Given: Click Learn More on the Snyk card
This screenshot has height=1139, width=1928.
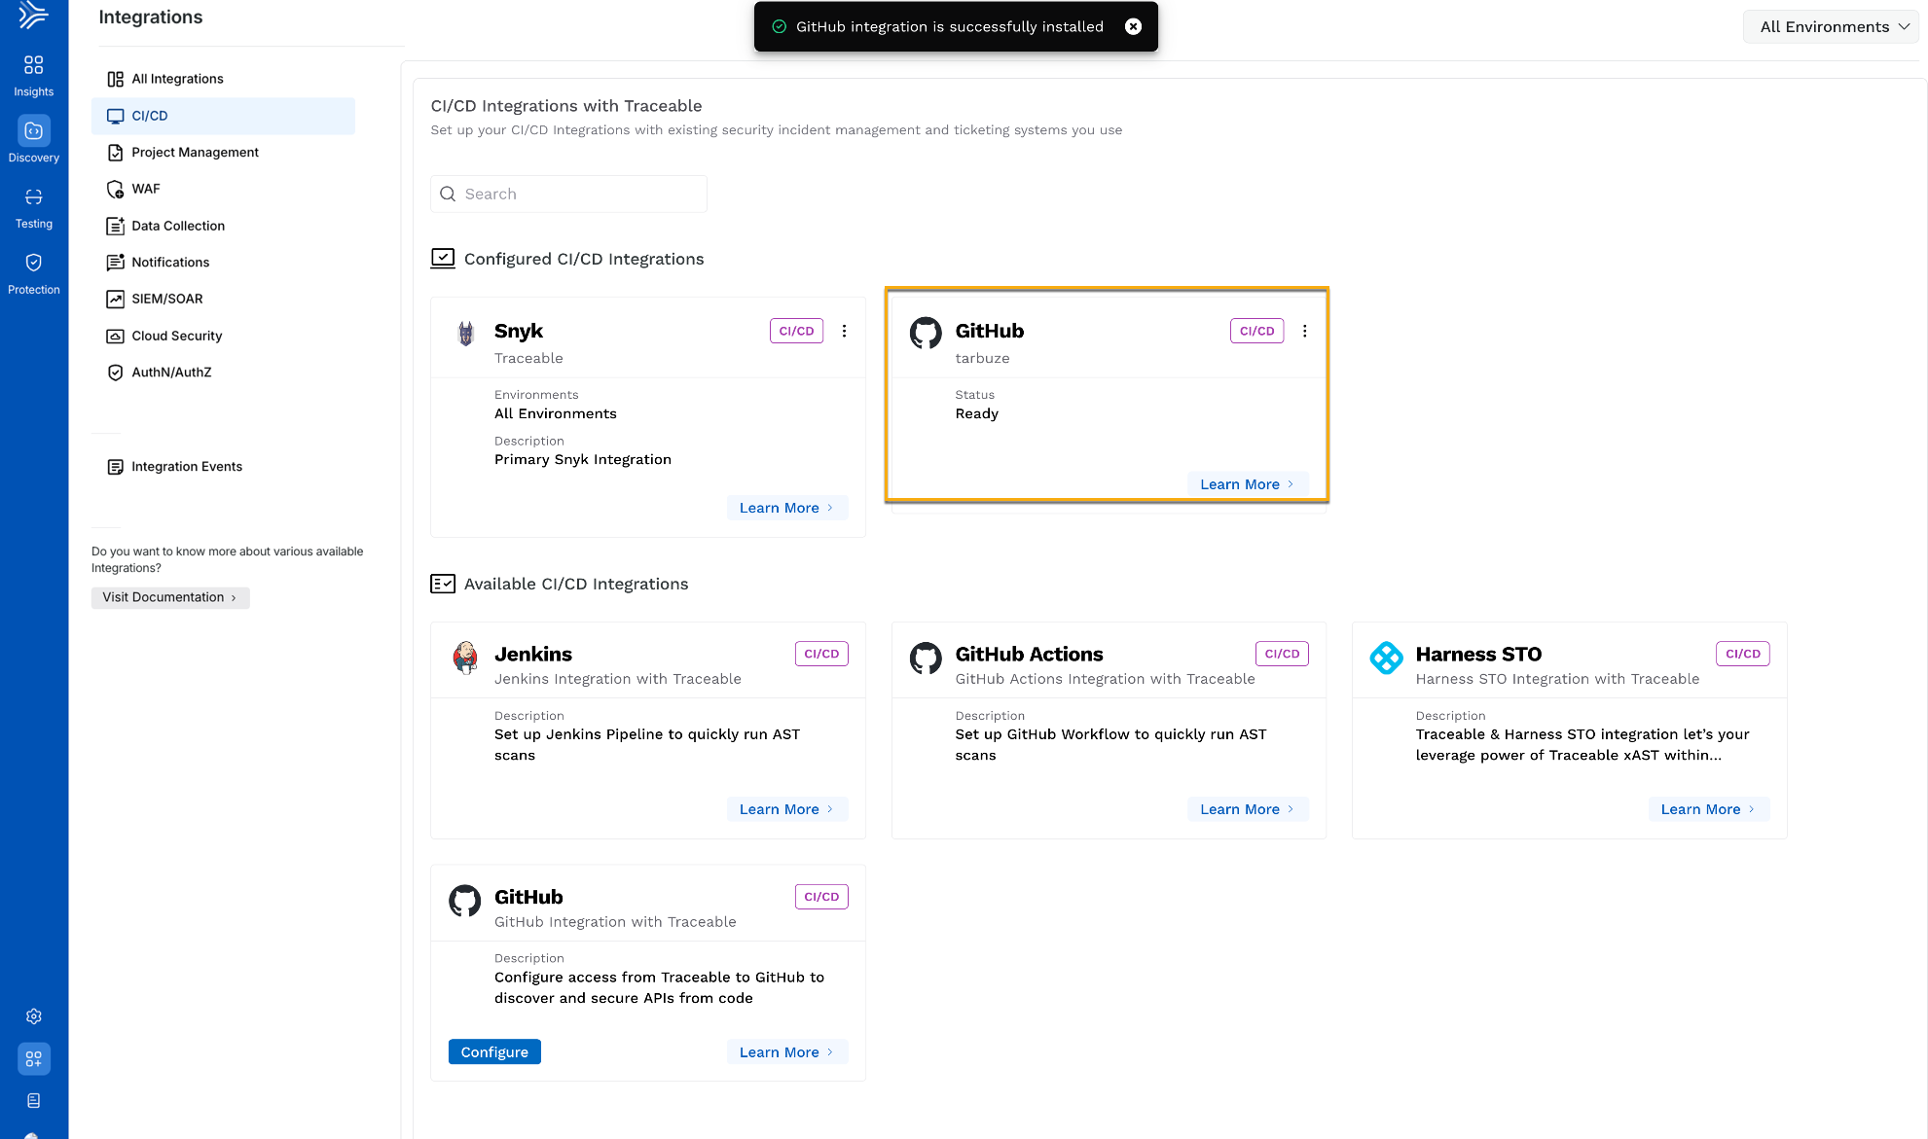Looking at the screenshot, I should [x=786, y=508].
